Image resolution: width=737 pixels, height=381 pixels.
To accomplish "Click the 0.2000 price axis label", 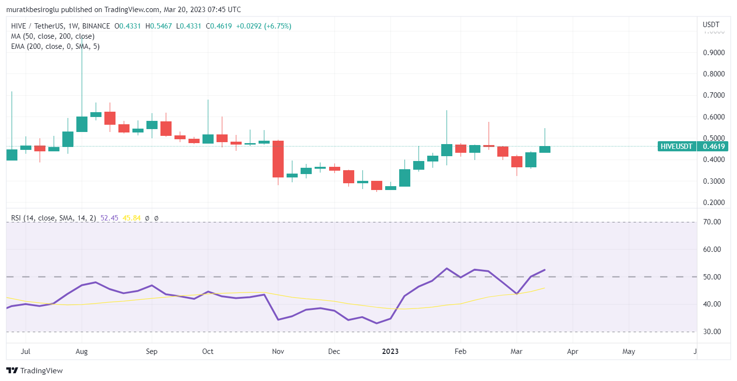I will pos(714,203).
